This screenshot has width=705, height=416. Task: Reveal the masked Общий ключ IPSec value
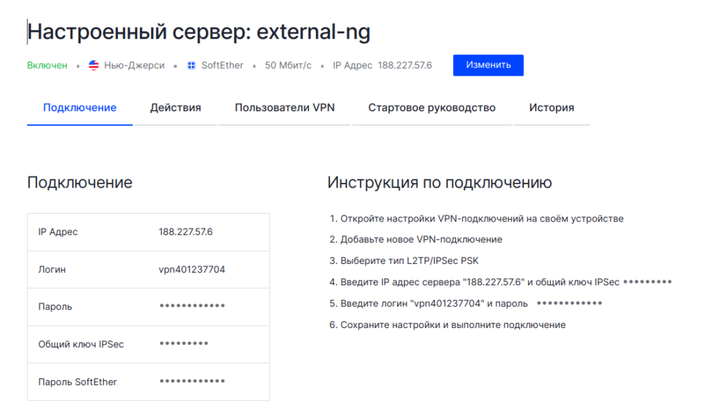click(183, 344)
